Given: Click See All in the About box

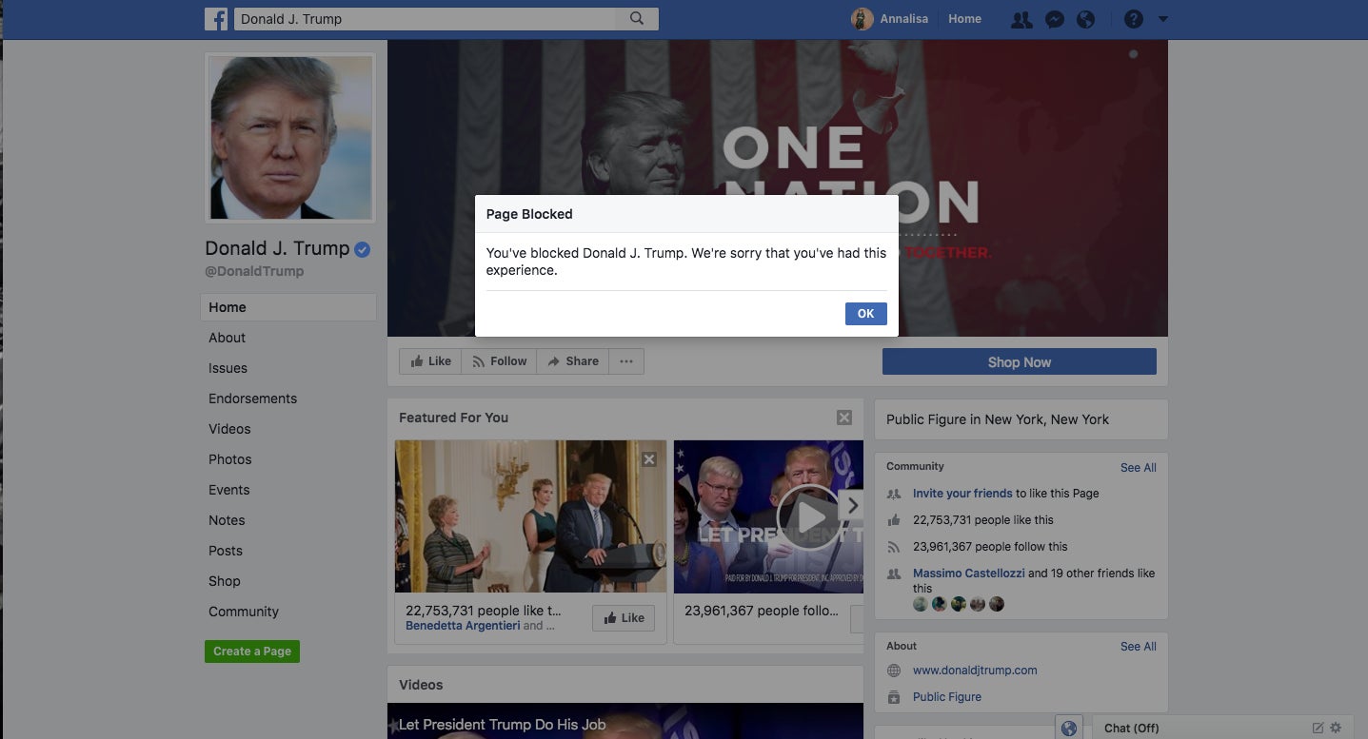Looking at the screenshot, I should (1139, 646).
